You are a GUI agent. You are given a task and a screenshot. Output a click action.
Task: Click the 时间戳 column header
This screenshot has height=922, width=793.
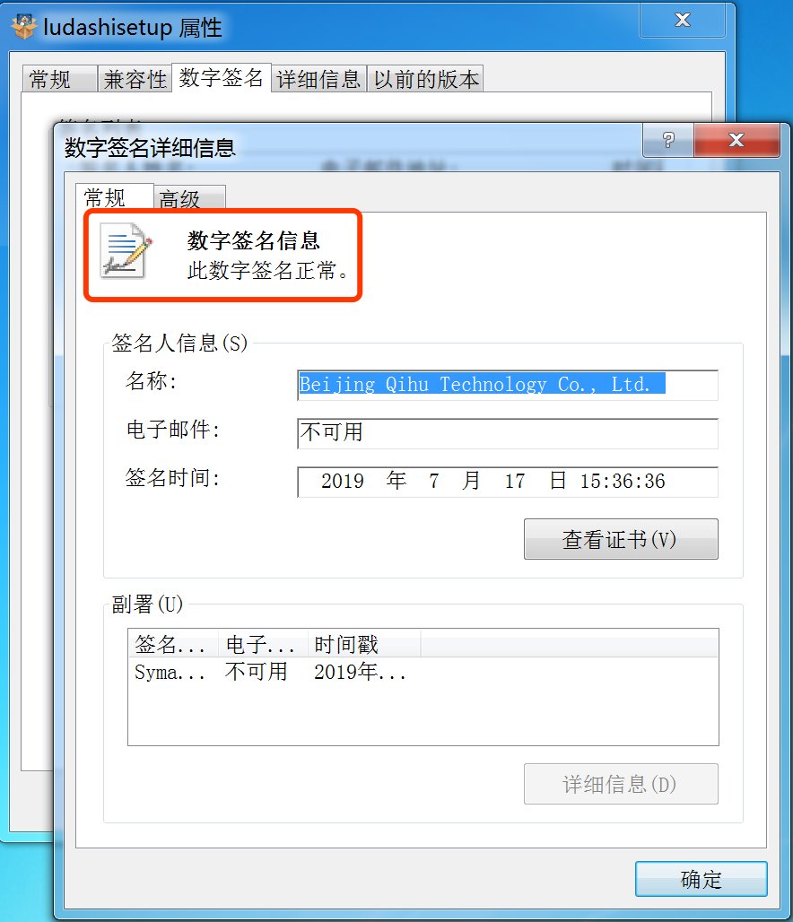click(x=364, y=645)
